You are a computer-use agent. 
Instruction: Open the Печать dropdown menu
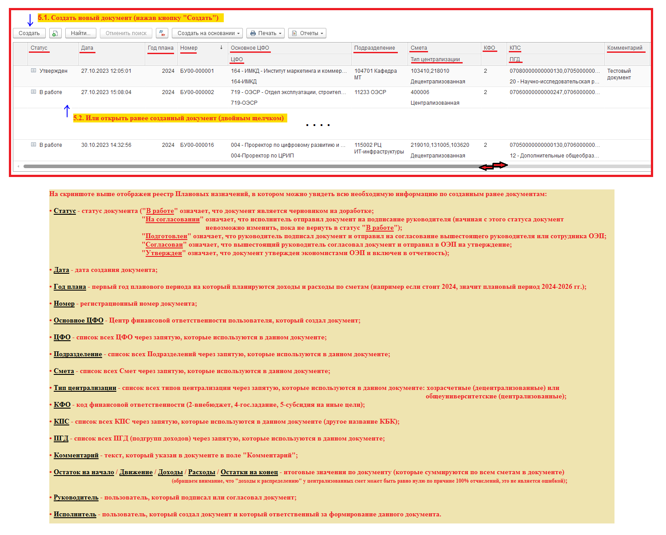pyautogui.click(x=266, y=33)
